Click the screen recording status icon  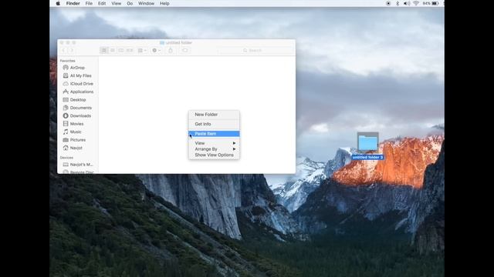pyautogui.click(x=388, y=3)
